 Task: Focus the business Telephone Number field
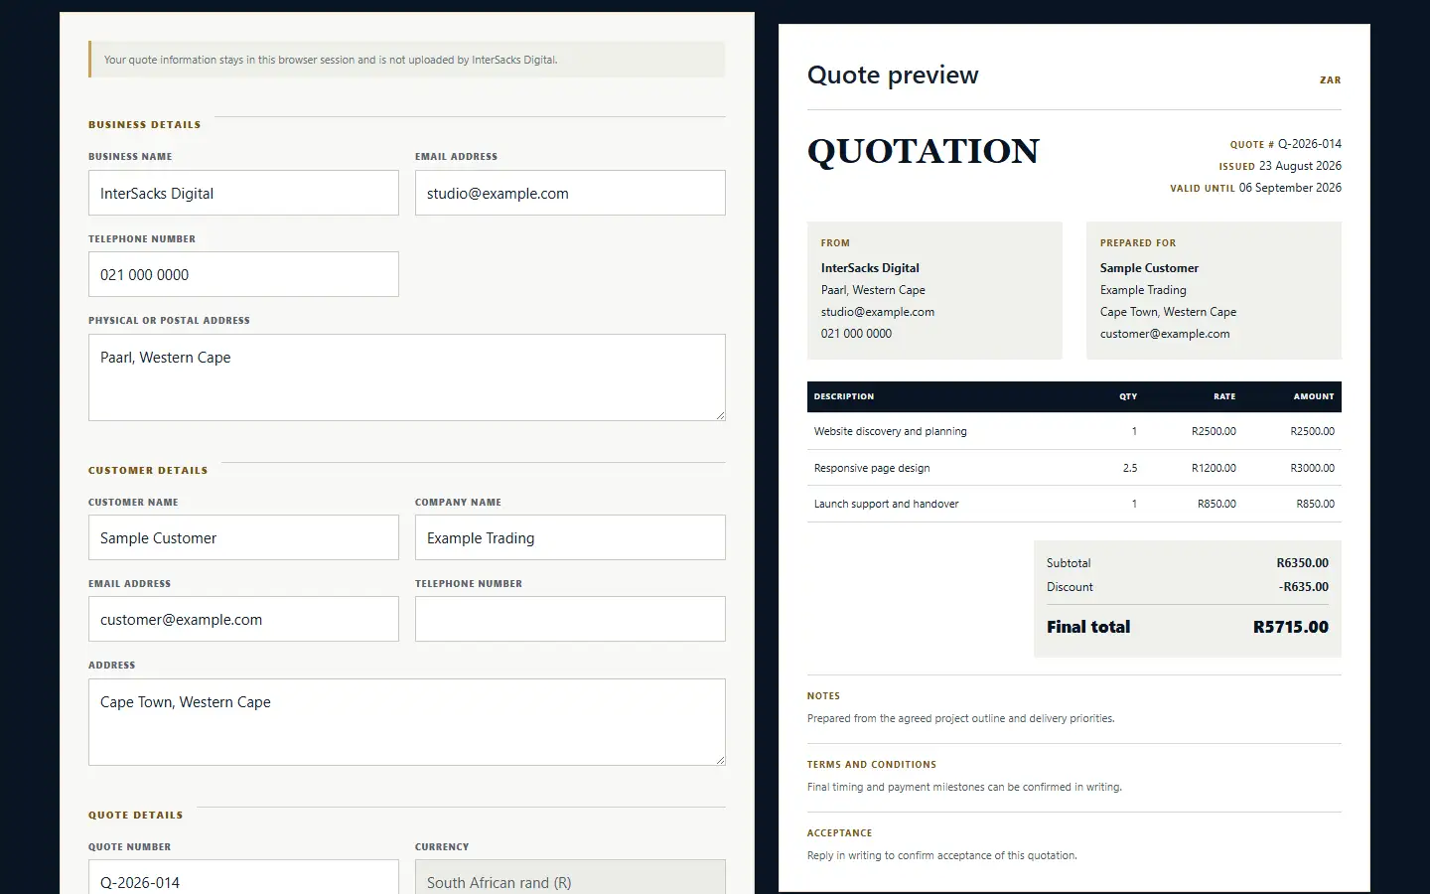243,274
